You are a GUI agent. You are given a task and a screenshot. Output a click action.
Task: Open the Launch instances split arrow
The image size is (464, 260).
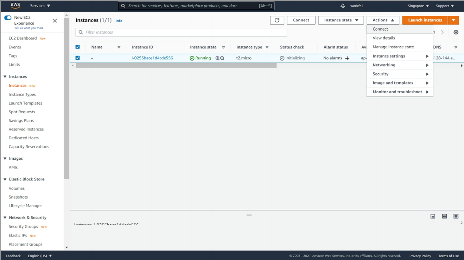point(453,20)
